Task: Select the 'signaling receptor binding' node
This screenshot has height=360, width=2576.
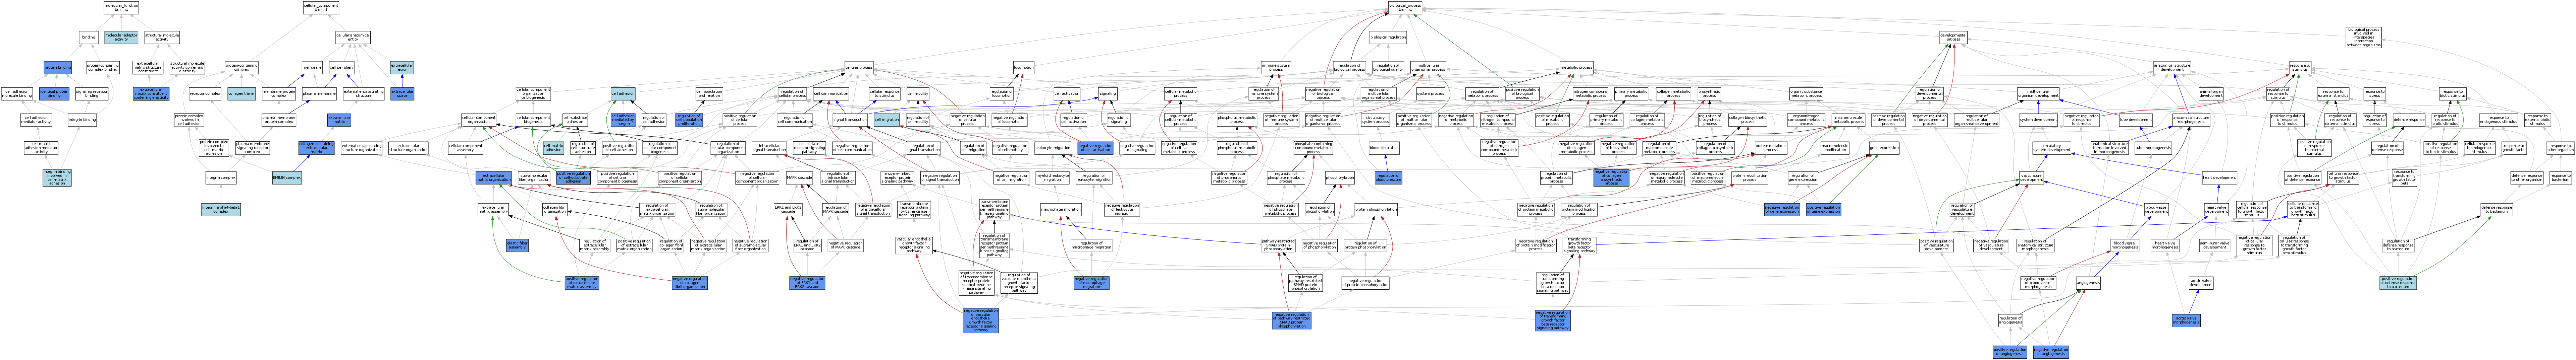Action: 92,93
